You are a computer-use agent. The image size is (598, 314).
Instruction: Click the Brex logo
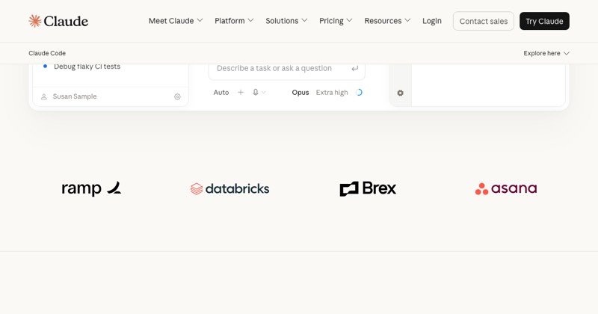368,188
